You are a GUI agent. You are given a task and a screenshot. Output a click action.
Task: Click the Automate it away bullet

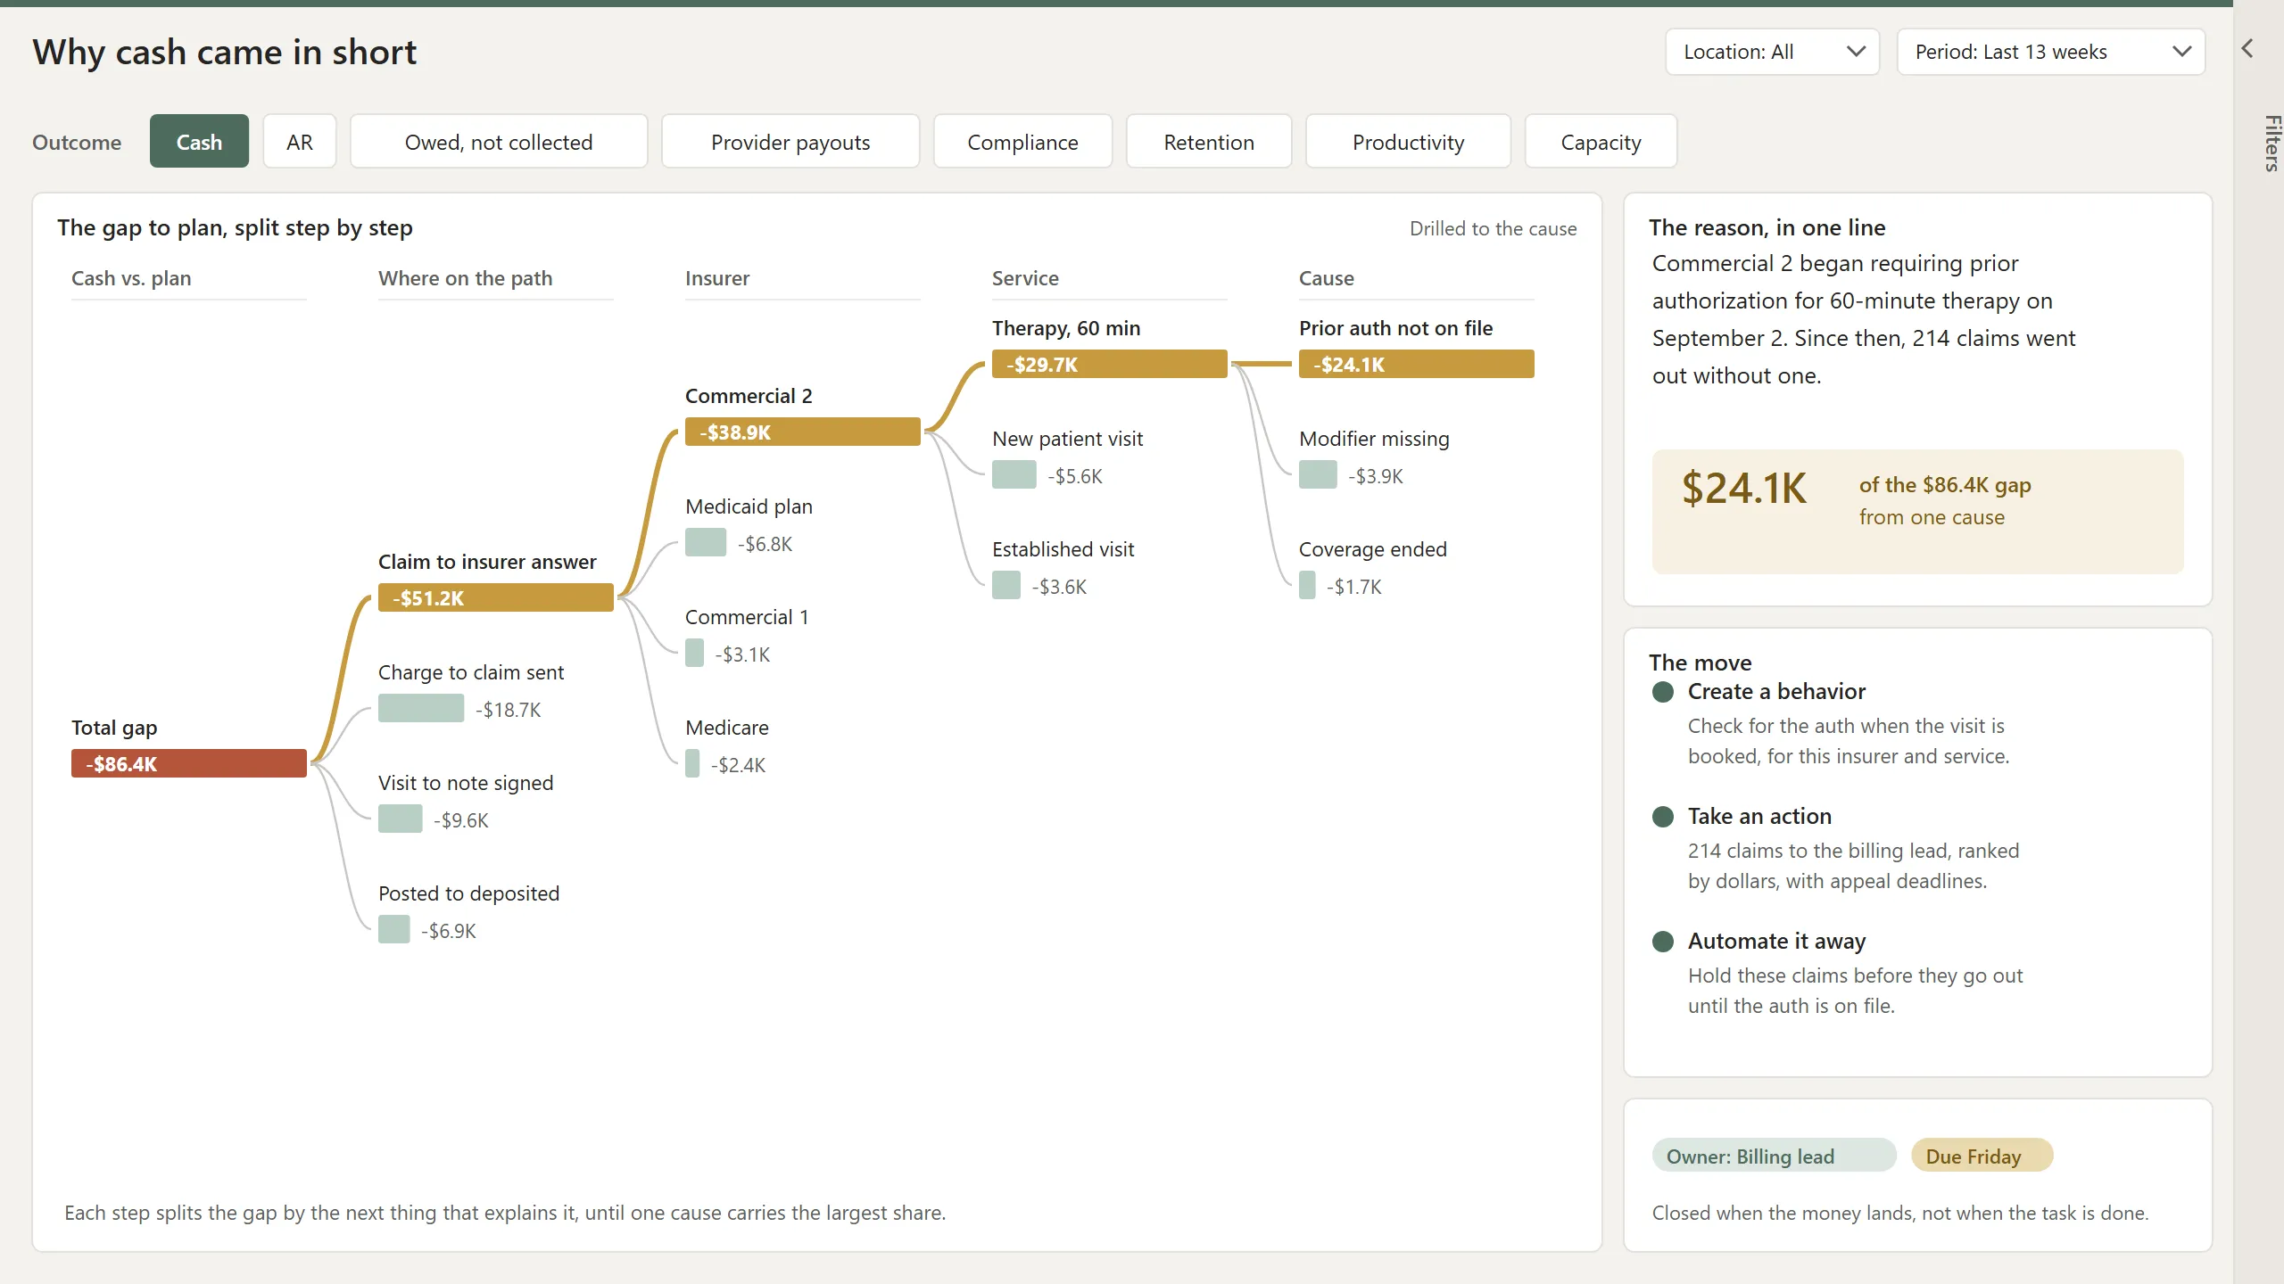pyautogui.click(x=1663, y=942)
